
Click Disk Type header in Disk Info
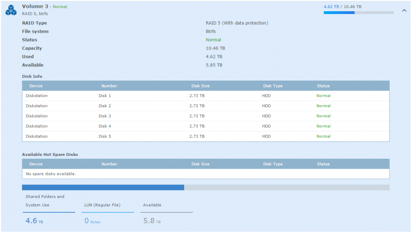tap(273, 86)
